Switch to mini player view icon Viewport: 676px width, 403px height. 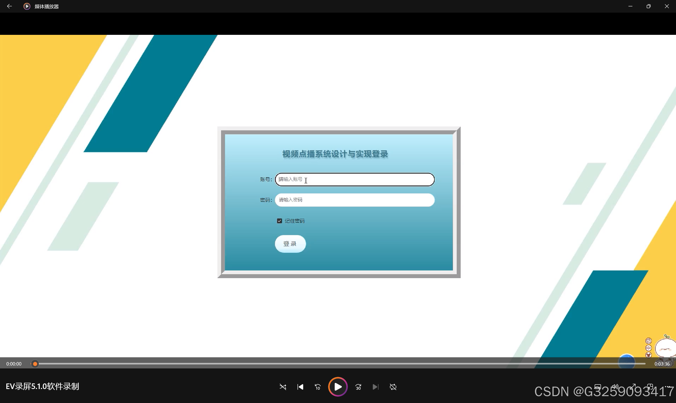(650, 387)
